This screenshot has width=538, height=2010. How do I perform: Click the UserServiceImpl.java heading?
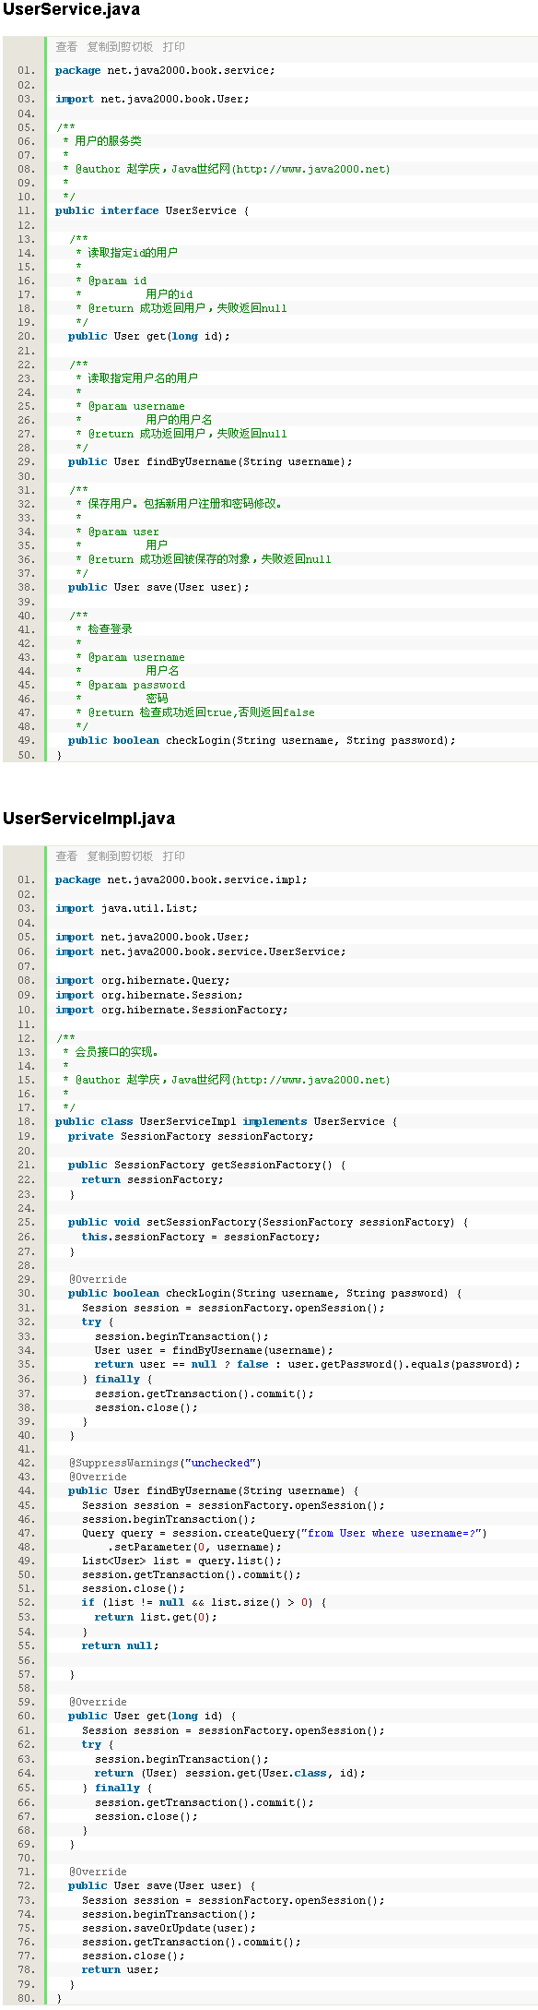point(88,819)
